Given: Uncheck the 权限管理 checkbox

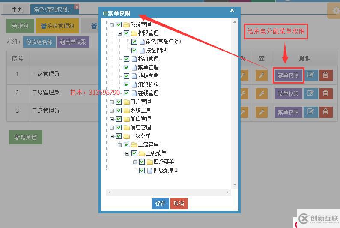Looking at the screenshot, I should coord(126,33).
